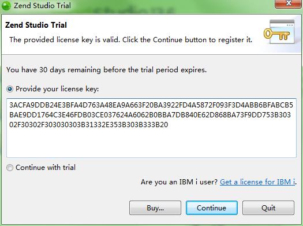Click the bold 'Zend Studio Trial' header title
The width and height of the screenshot is (303, 226).
pyautogui.click(x=36, y=25)
